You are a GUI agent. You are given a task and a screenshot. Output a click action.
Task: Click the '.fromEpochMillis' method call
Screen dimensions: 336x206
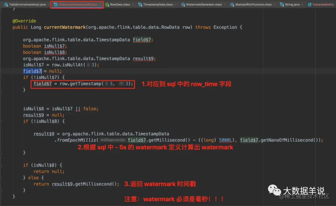click(75, 140)
